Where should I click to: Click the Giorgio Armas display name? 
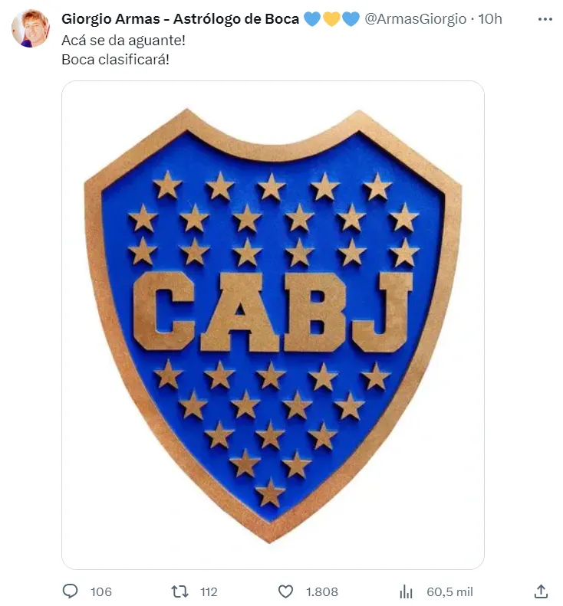(180, 19)
